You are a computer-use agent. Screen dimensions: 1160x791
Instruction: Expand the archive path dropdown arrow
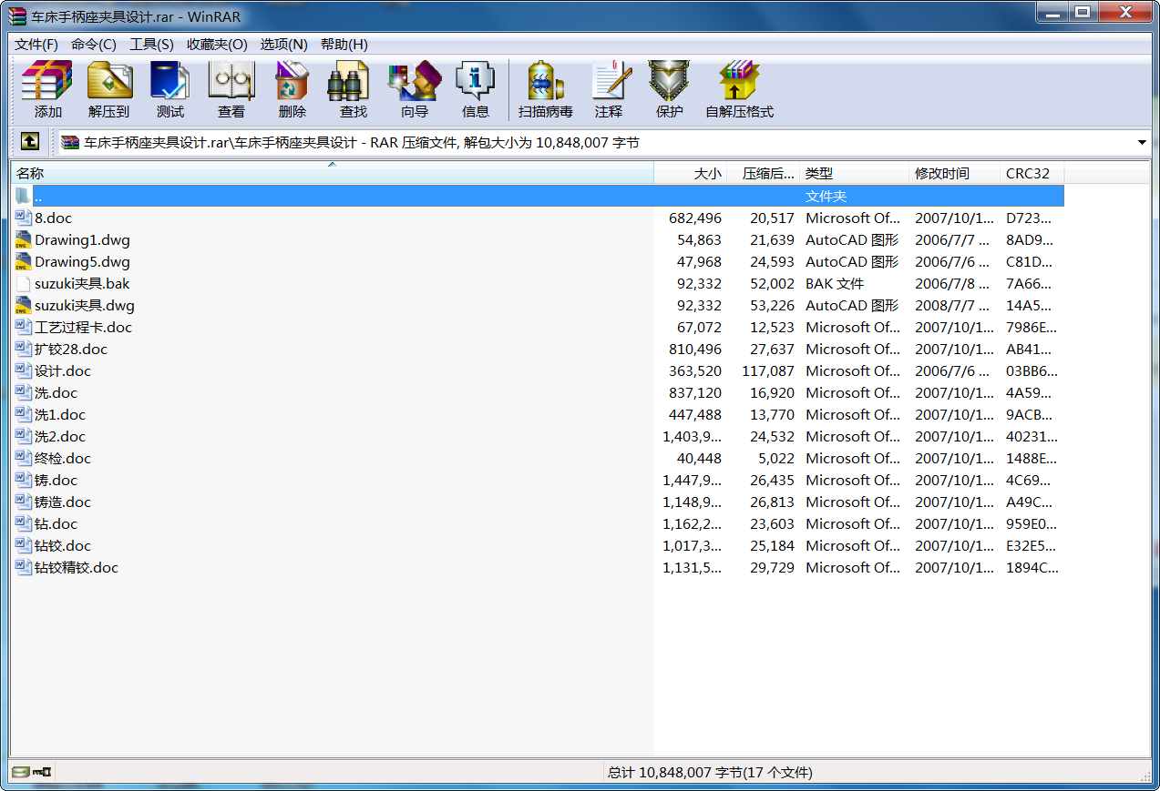[1142, 143]
